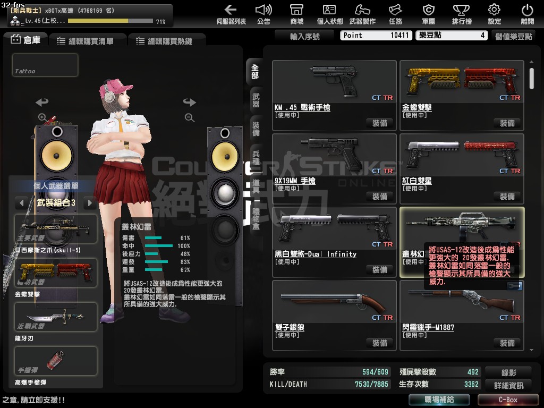This screenshot has width=544, height=408.
Task: Switch to previous loadout set arrow
Action: point(21,202)
